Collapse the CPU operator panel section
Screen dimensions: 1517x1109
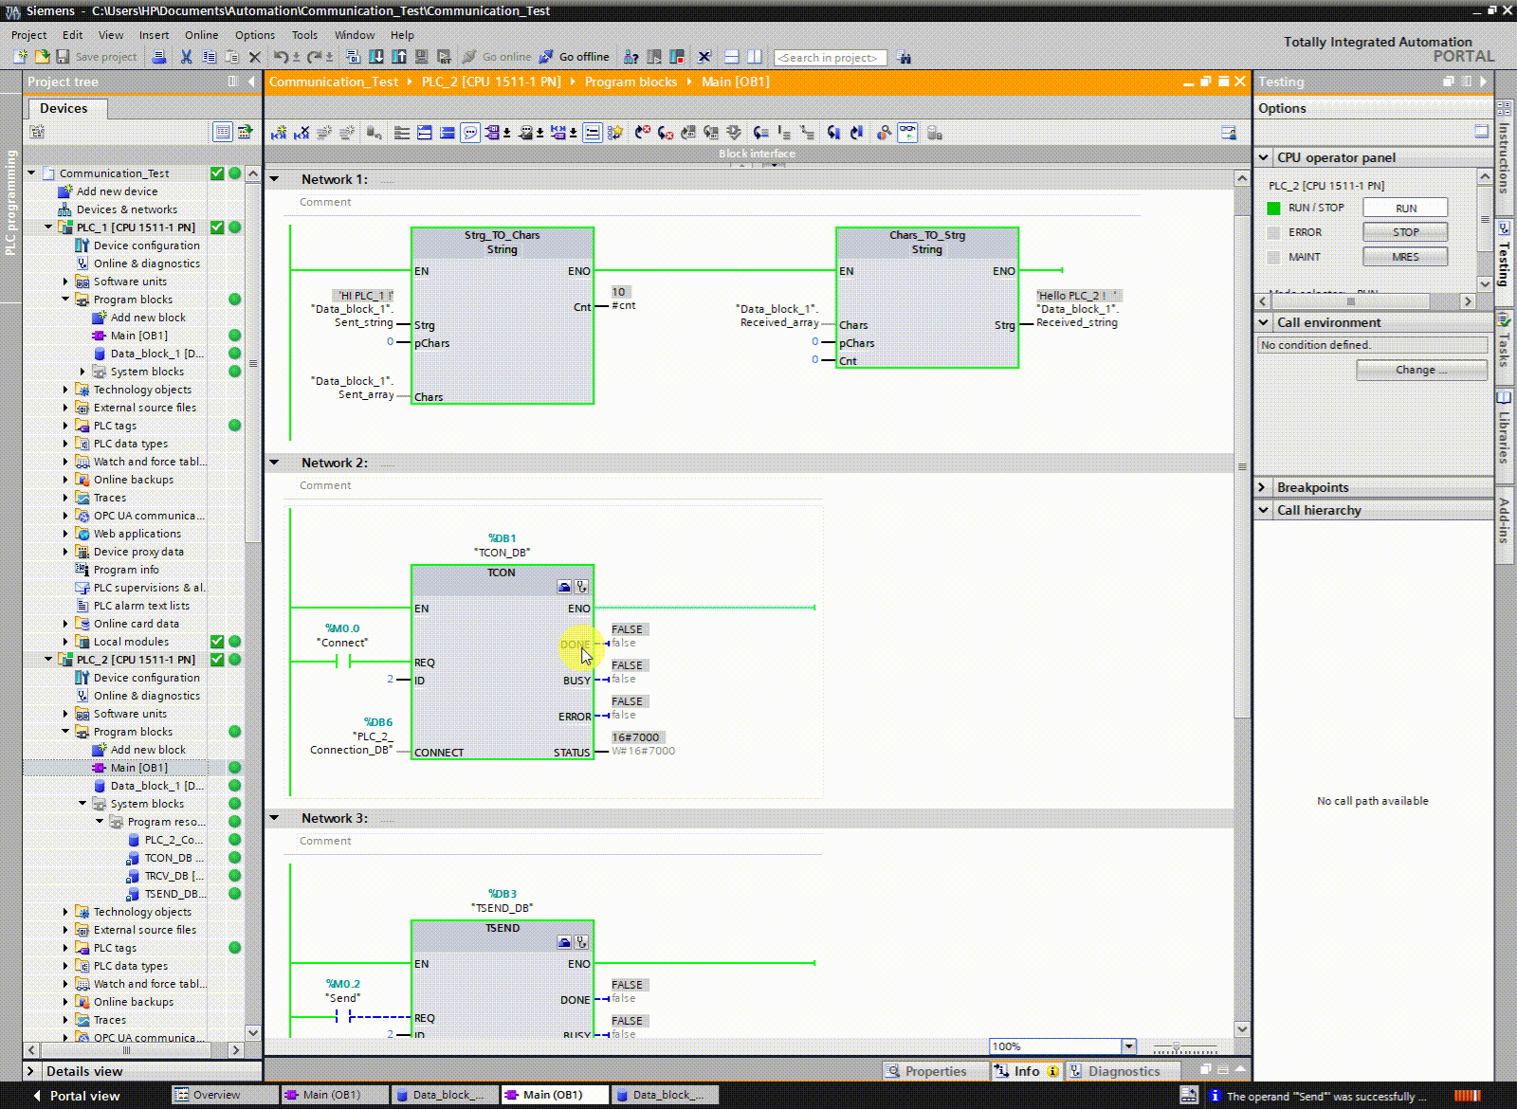pos(1263,157)
